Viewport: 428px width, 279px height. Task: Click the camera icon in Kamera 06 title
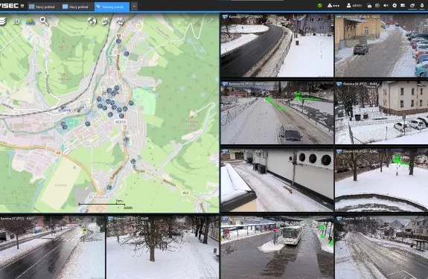point(339,151)
